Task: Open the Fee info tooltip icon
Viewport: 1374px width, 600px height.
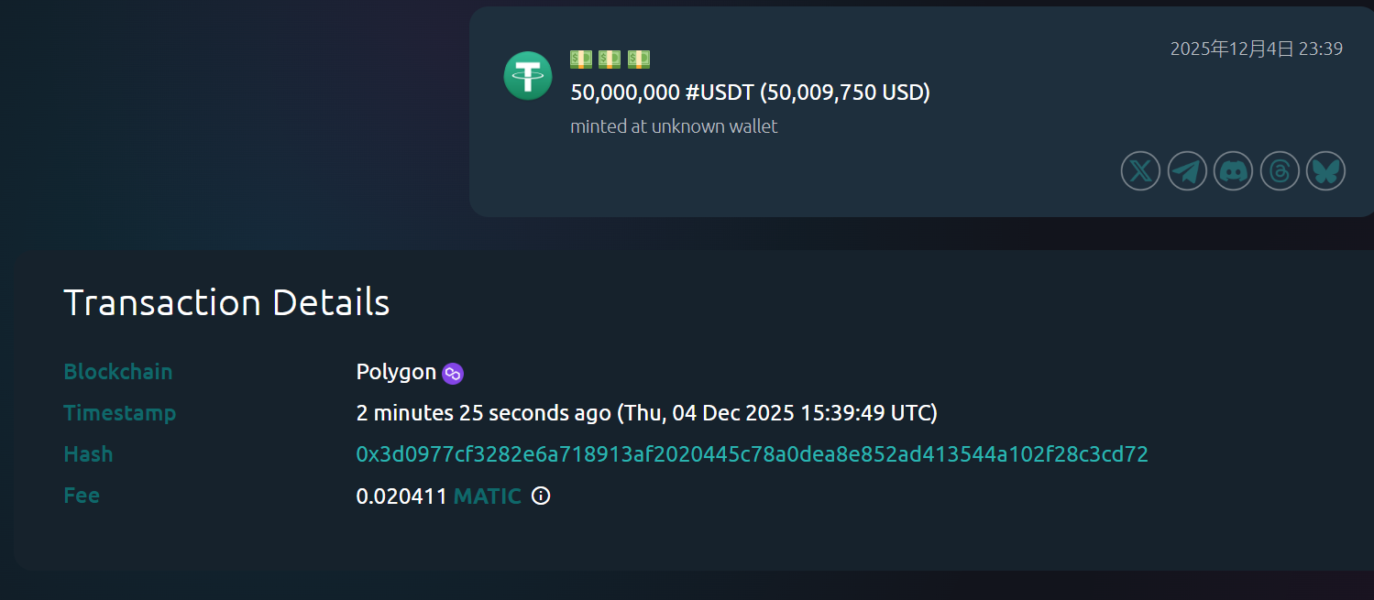Action: (x=541, y=496)
